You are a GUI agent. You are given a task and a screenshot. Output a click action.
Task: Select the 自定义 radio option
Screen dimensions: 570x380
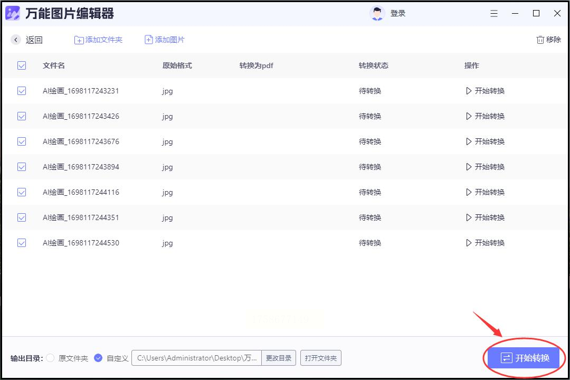(98, 358)
